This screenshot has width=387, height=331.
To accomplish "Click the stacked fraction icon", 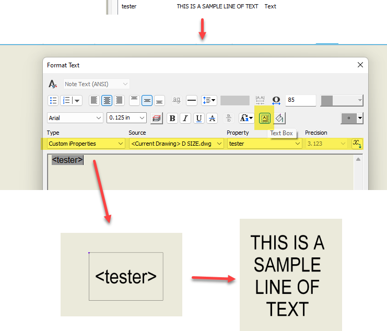I will click(x=229, y=118).
